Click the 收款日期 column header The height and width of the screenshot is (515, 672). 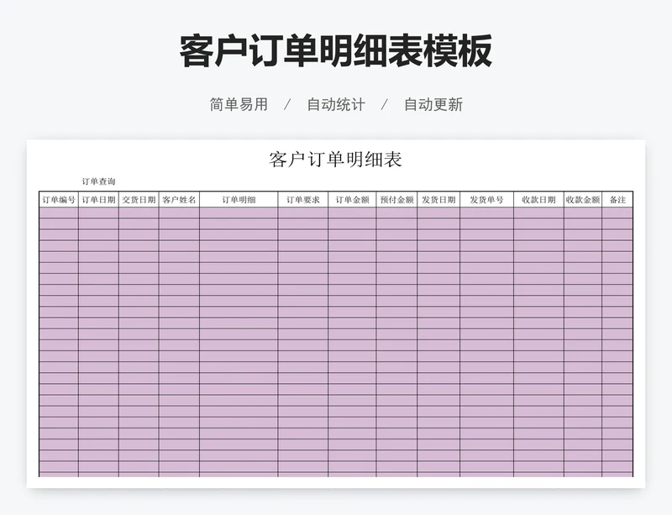click(x=538, y=199)
